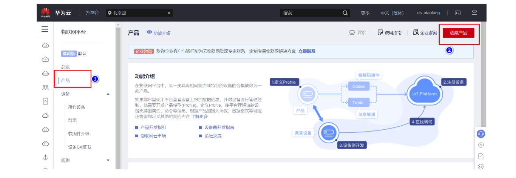Select 所有设备 in the sidebar

pos(77,107)
